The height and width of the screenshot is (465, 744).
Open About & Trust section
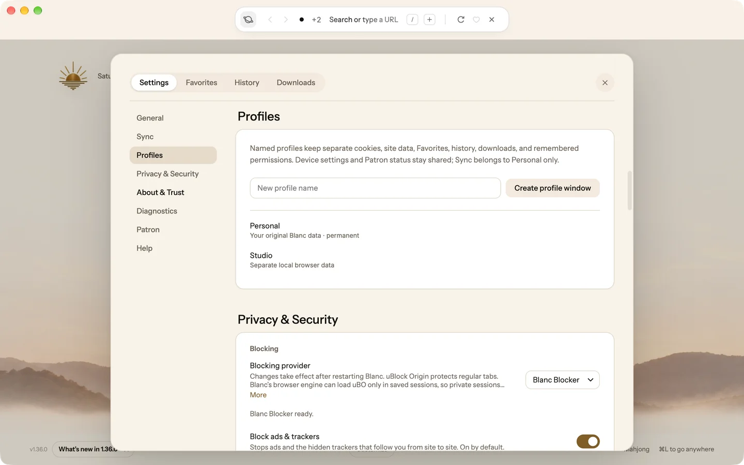click(173, 192)
